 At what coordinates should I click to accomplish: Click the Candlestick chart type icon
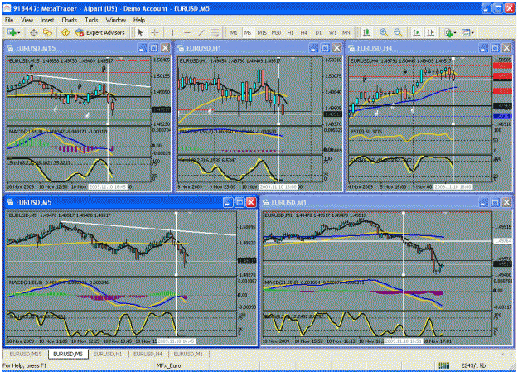(x=366, y=32)
